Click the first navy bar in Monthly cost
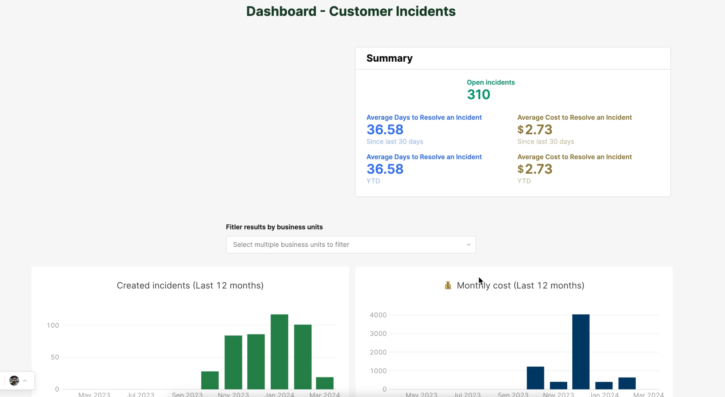This screenshot has width=725, height=397. point(535,378)
